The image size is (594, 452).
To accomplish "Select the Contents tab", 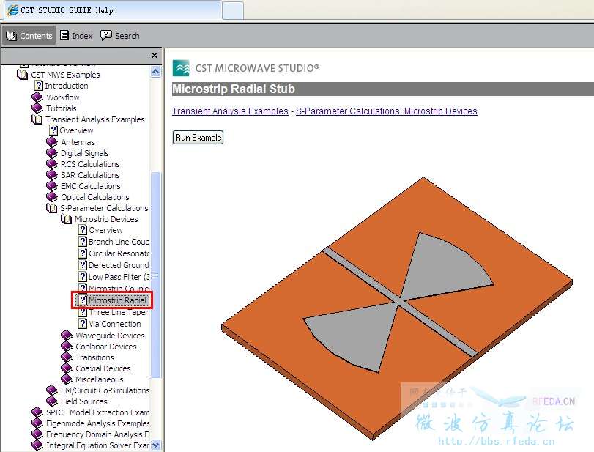I will (x=29, y=36).
